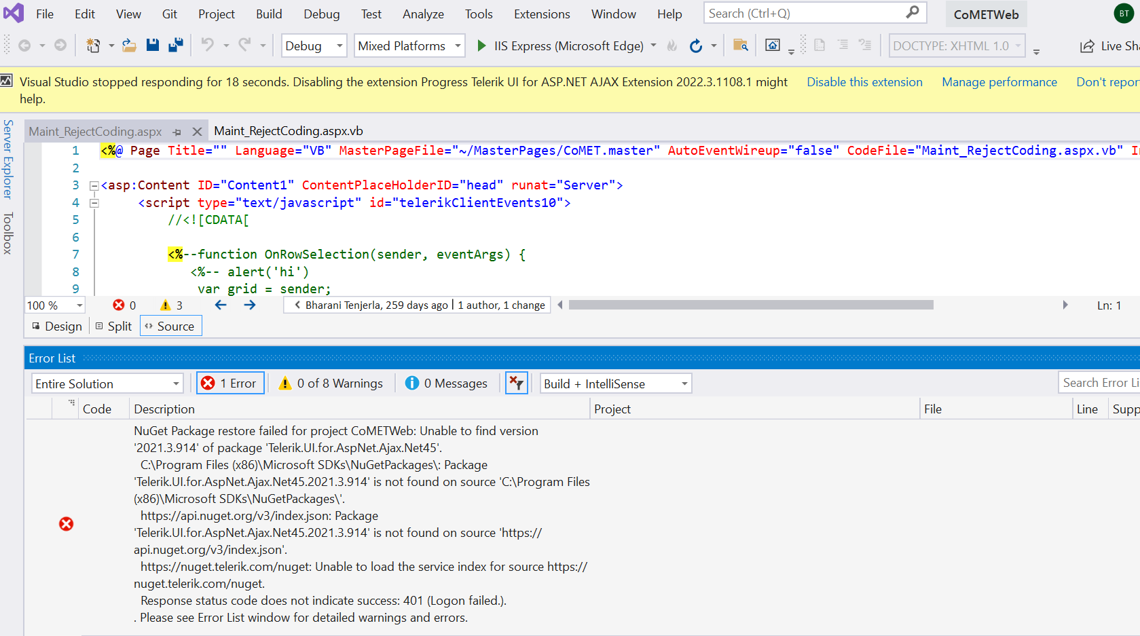Click the Find in Files folder icon
Viewport: 1140px width, 636px height.
pos(740,45)
